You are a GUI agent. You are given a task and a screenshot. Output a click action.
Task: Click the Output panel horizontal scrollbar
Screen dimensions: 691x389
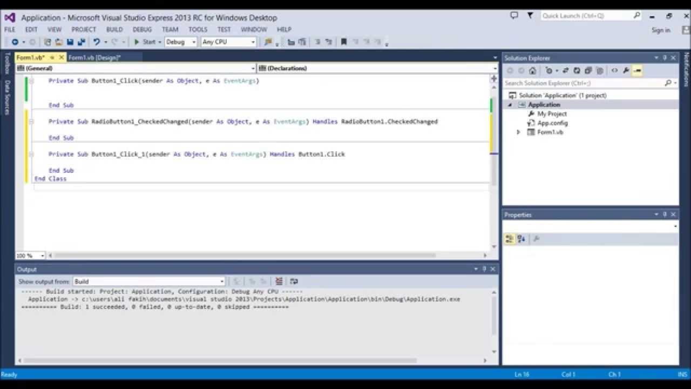[x=220, y=360]
